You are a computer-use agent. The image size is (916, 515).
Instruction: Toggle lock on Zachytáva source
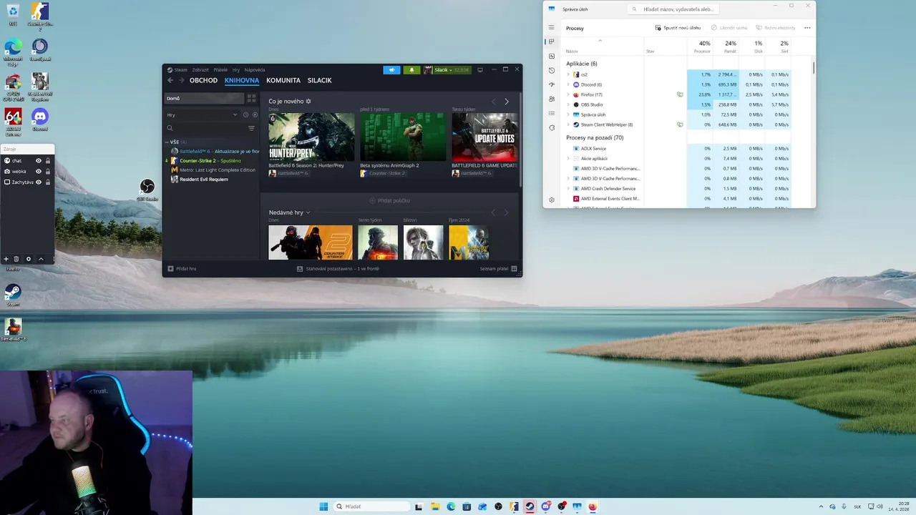(48, 182)
